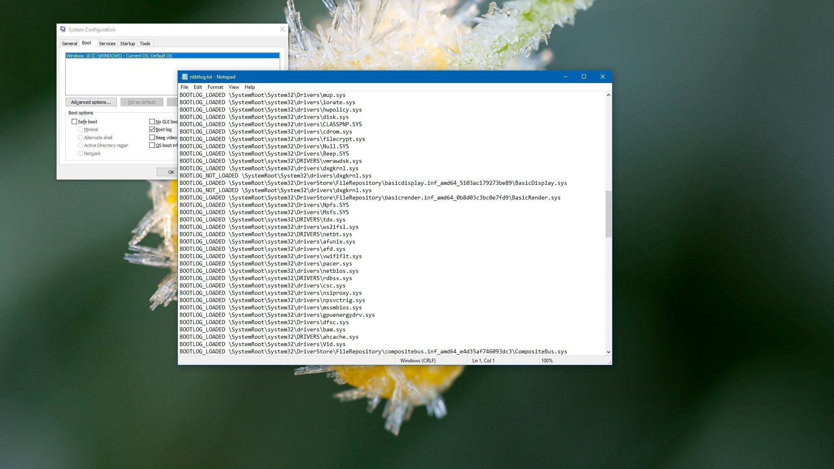834x469 pixels.
Task: Open the File menu in Notepad
Action: [x=184, y=87]
